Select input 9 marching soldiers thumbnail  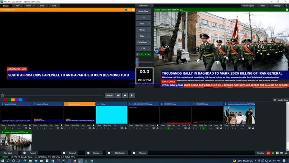(16, 142)
